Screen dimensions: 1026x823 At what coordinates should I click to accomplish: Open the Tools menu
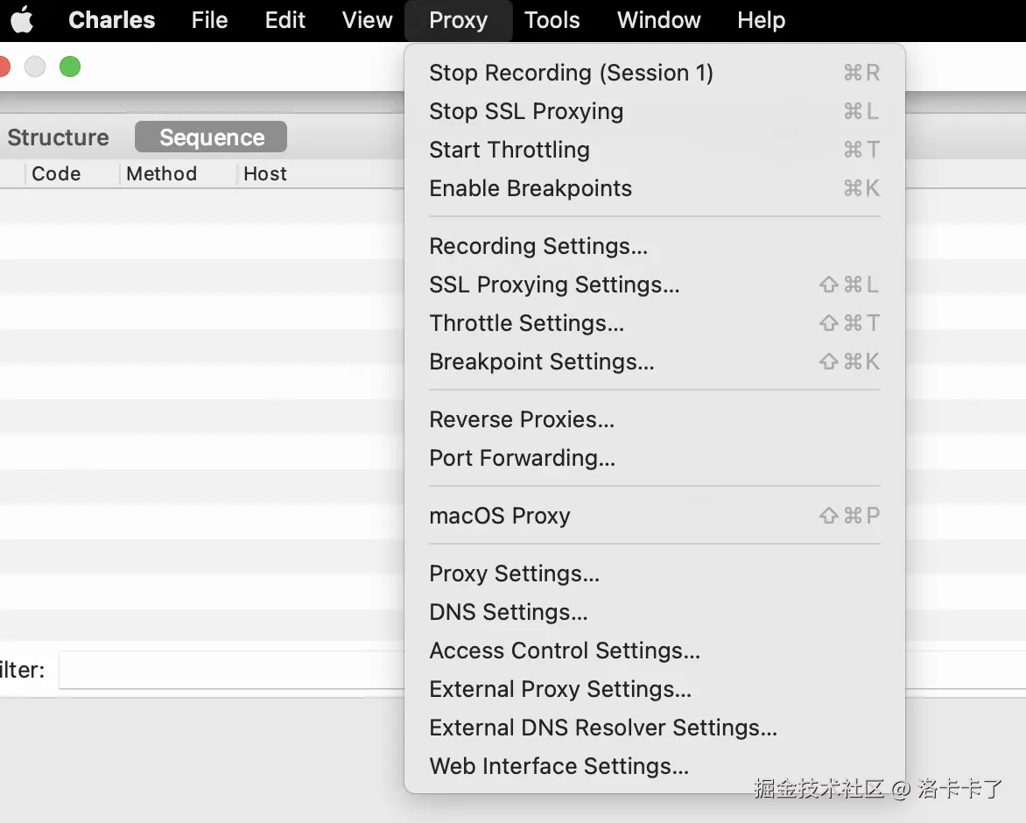(552, 20)
